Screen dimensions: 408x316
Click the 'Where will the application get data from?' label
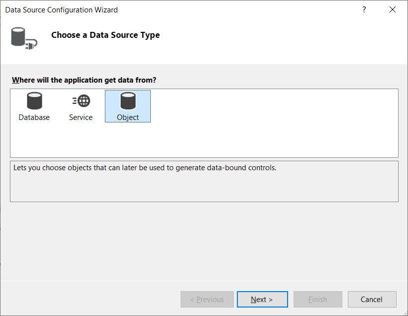(x=84, y=80)
